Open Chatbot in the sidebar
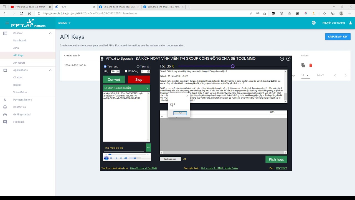Viewport: 355px width, 200px height. tap(18, 77)
